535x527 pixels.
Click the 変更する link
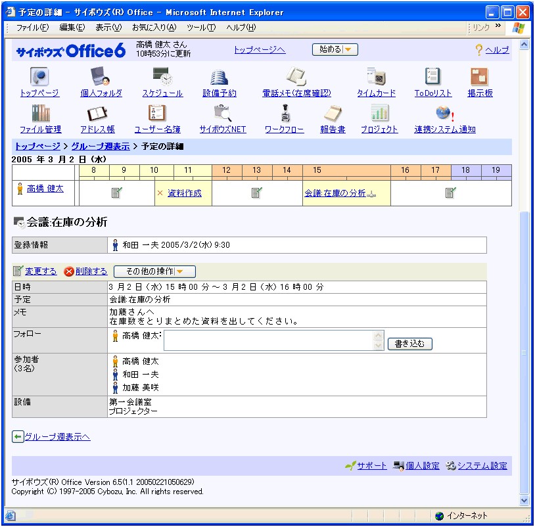[x=41, y=271]
